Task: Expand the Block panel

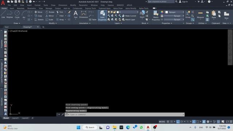Action: pyautogui.click(x=145, y=23)
